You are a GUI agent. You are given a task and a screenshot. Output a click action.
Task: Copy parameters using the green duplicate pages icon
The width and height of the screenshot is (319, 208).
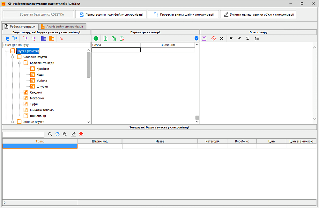click(x=114, y=38)
